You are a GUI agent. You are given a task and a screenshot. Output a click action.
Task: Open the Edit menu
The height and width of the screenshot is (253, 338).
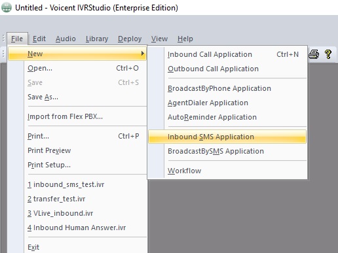click(x=39, y=39)
